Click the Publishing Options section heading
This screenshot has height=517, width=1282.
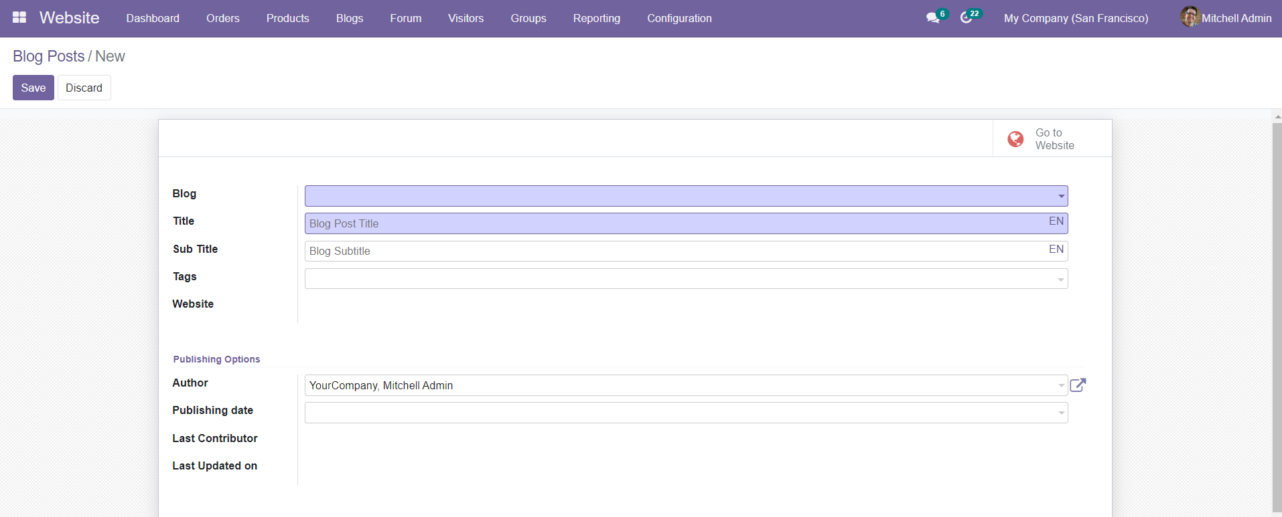[216, 359]
